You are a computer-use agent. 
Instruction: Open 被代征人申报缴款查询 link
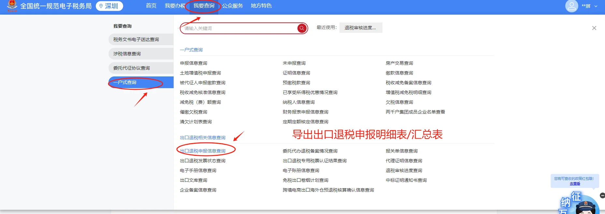point(203,83)
